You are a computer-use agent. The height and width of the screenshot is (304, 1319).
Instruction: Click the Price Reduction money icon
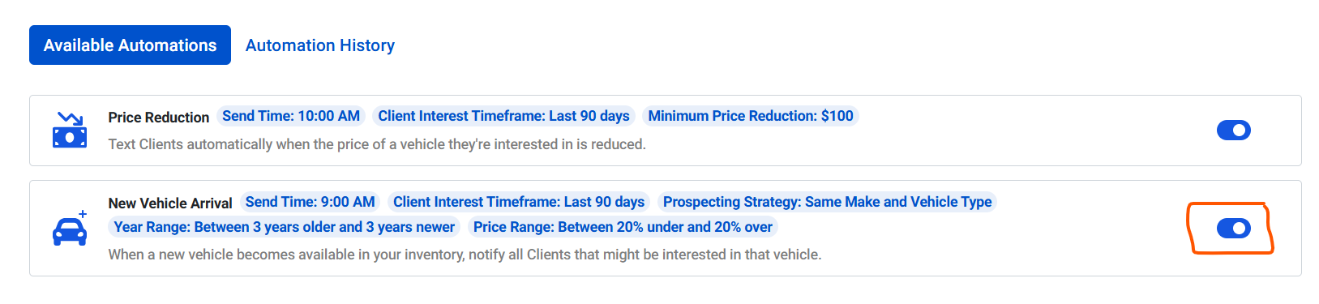click(x=70, y=131)
